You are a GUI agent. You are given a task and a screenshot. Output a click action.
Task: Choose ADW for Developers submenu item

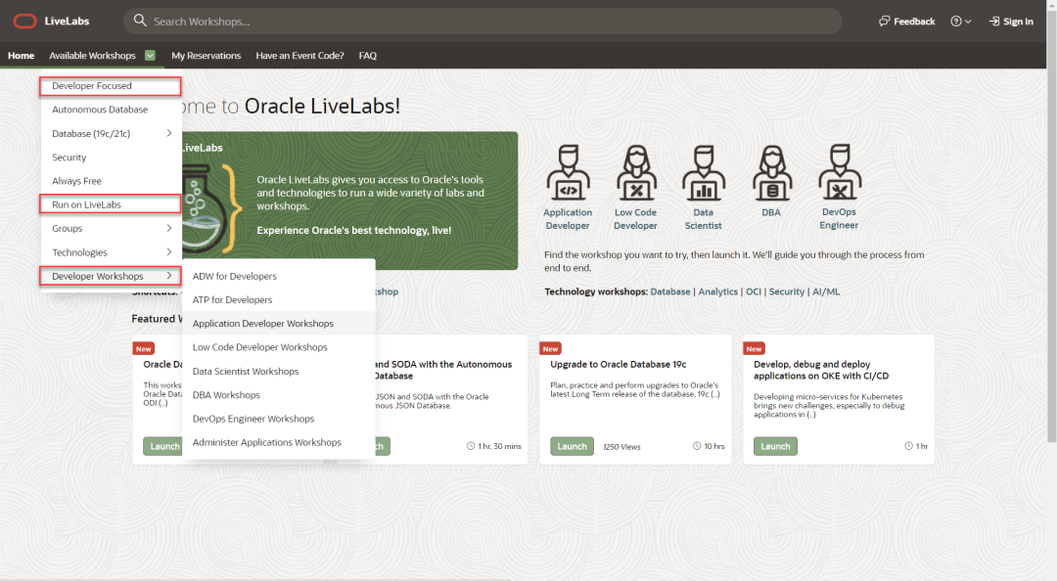[278, 276]
